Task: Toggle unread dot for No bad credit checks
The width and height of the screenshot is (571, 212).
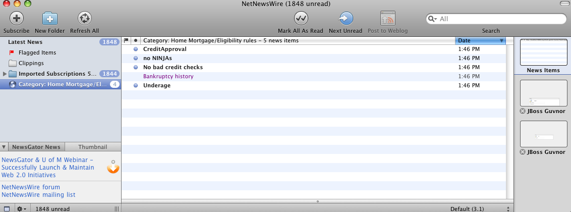Action: (x=136, y=68)
